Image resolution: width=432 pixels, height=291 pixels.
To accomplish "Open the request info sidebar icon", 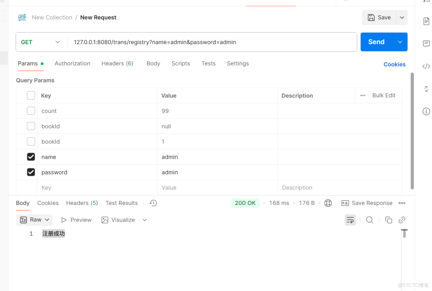I will [426, 112].
